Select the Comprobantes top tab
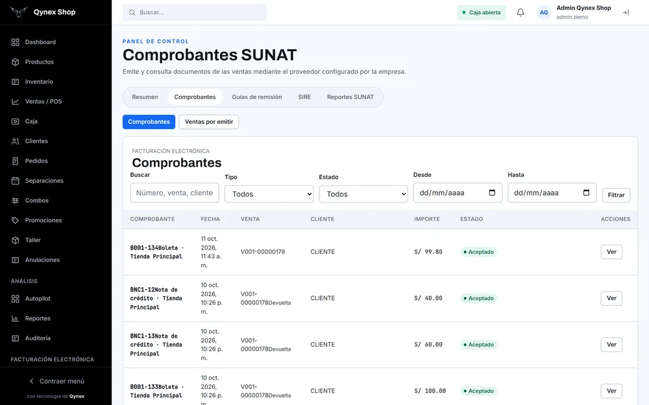 195,97
